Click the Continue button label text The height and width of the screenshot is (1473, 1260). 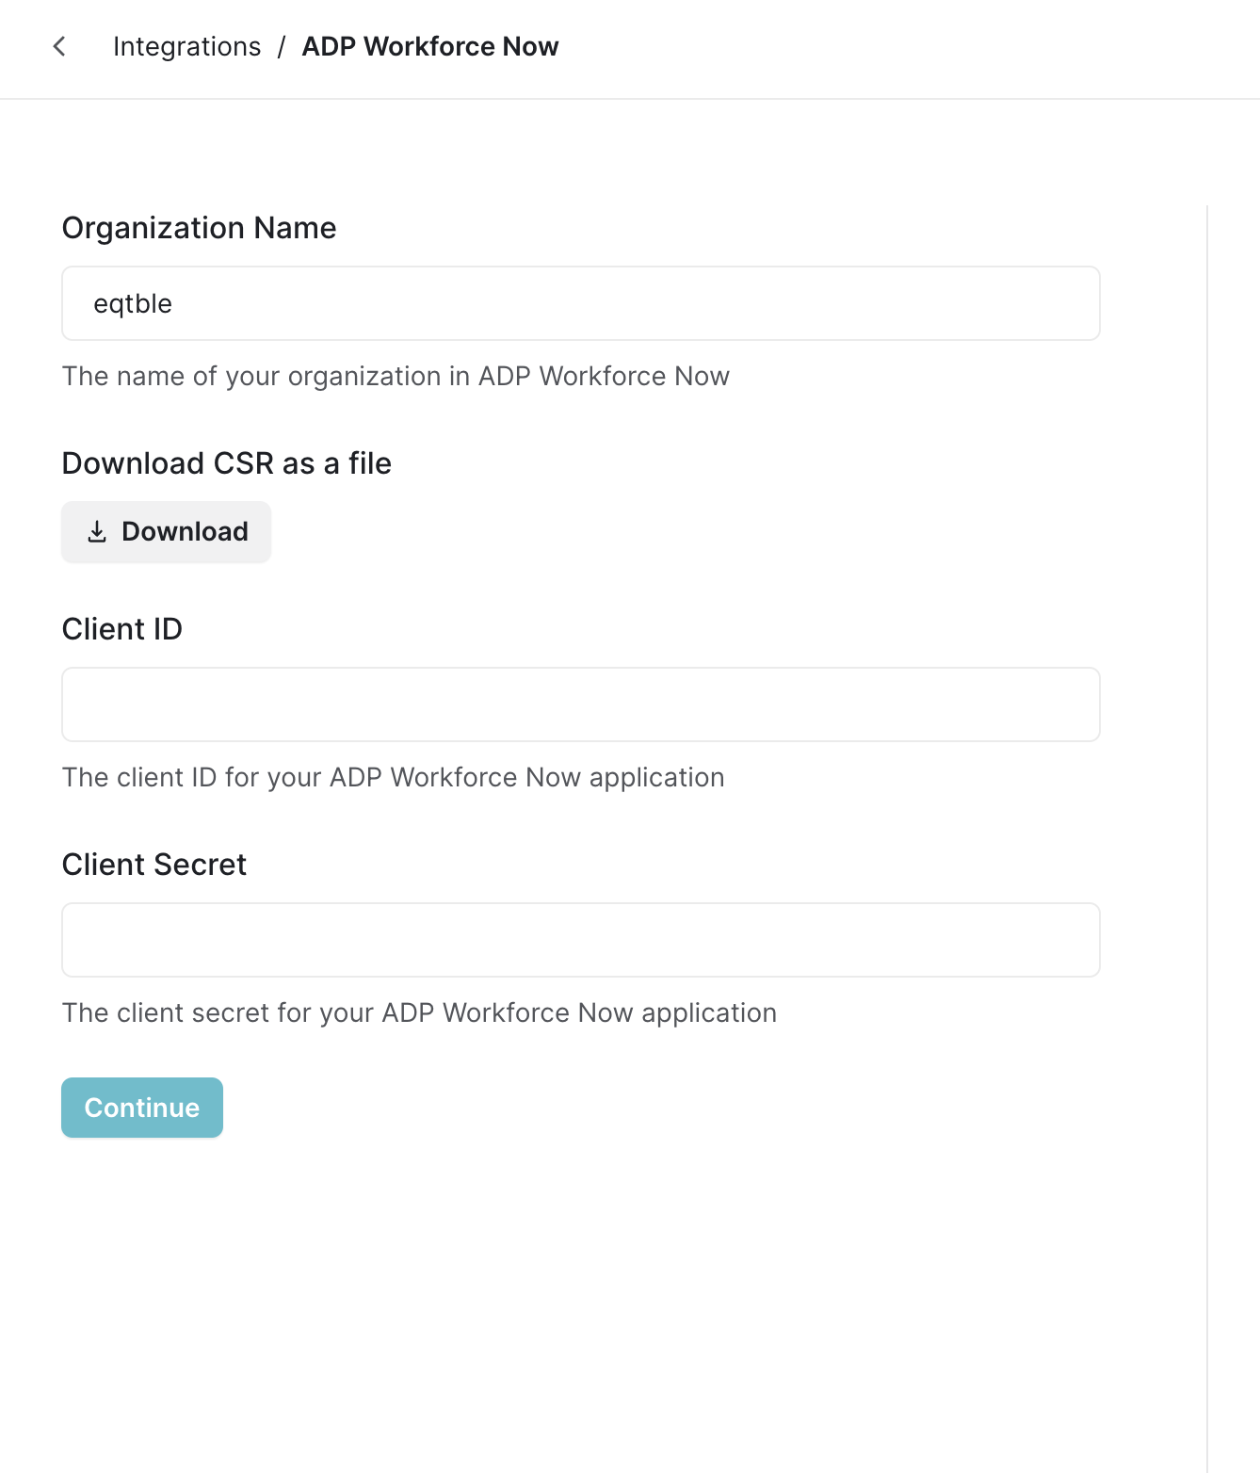point(141,1108)
